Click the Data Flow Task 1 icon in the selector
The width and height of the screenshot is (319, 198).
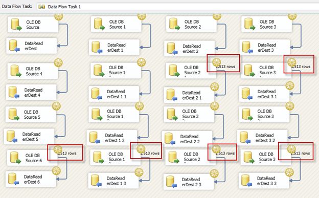pyautogui.click(x=42, y=7)
